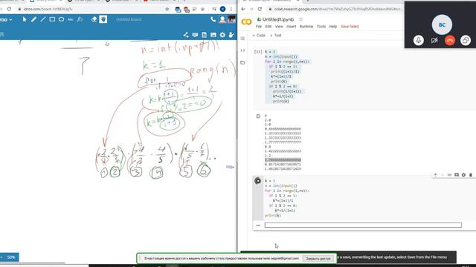This screenshot has width=476, height=267.
Task: Open the View menu in Colab
Action: coord(279,27)
